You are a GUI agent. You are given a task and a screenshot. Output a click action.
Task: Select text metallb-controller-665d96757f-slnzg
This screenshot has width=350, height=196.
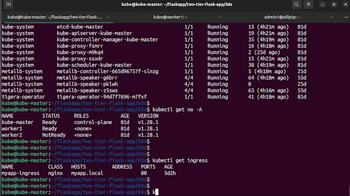pyautogui.click(x=108, y=72)
